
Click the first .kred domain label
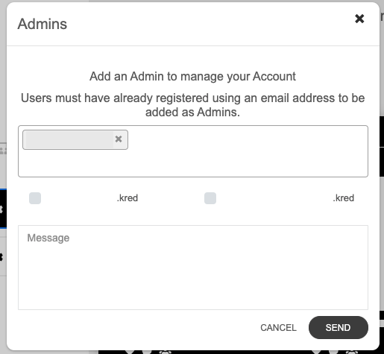click(x=128, y=198)
